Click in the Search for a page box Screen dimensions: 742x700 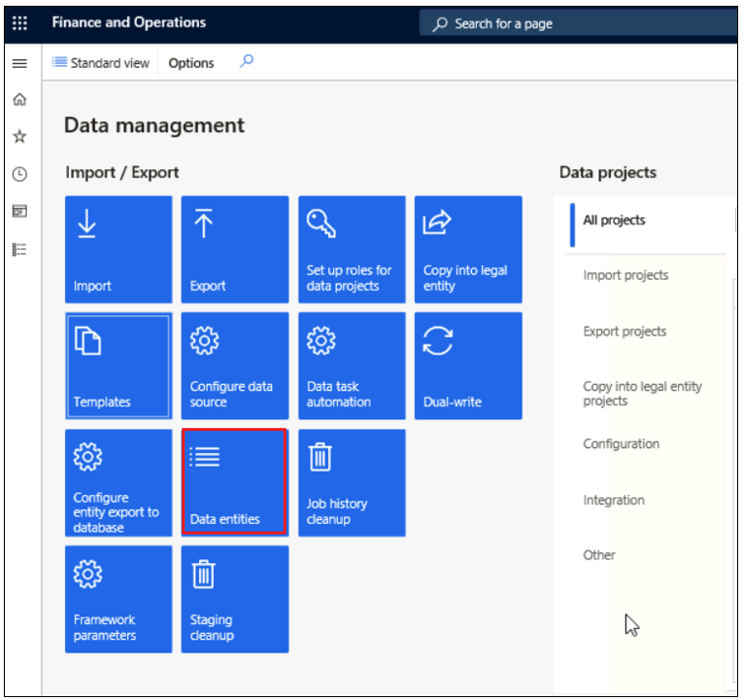(x=577, y=23)
